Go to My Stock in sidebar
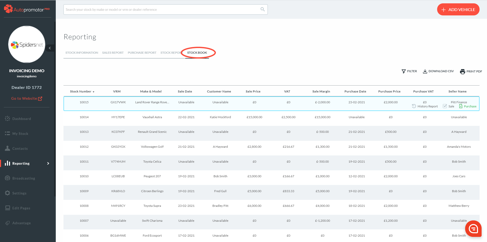487x242 pixels. (20, 134)
